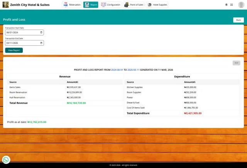
Task: Click the Total Expenditure label
Action: click(138, 113)
